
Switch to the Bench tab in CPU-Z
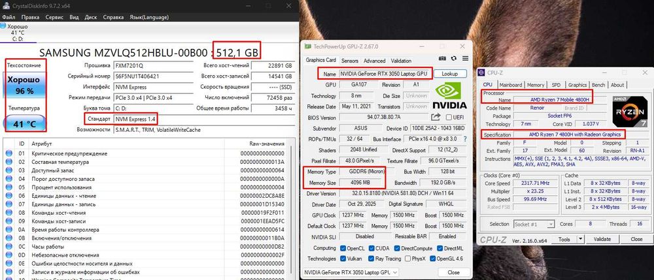click(x=598, y=85)
